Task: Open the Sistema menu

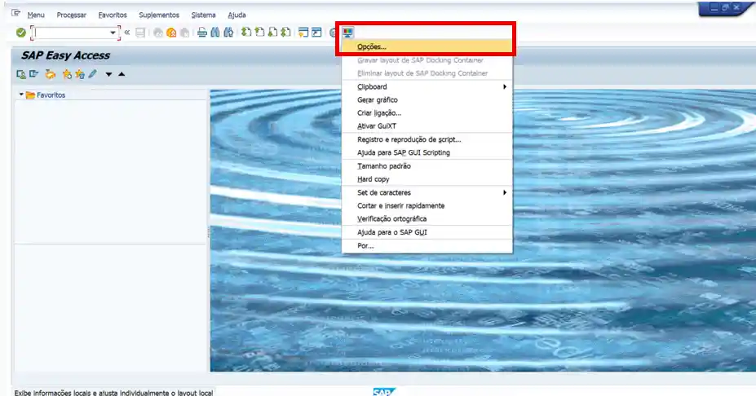Action: (x=203, y=15)
